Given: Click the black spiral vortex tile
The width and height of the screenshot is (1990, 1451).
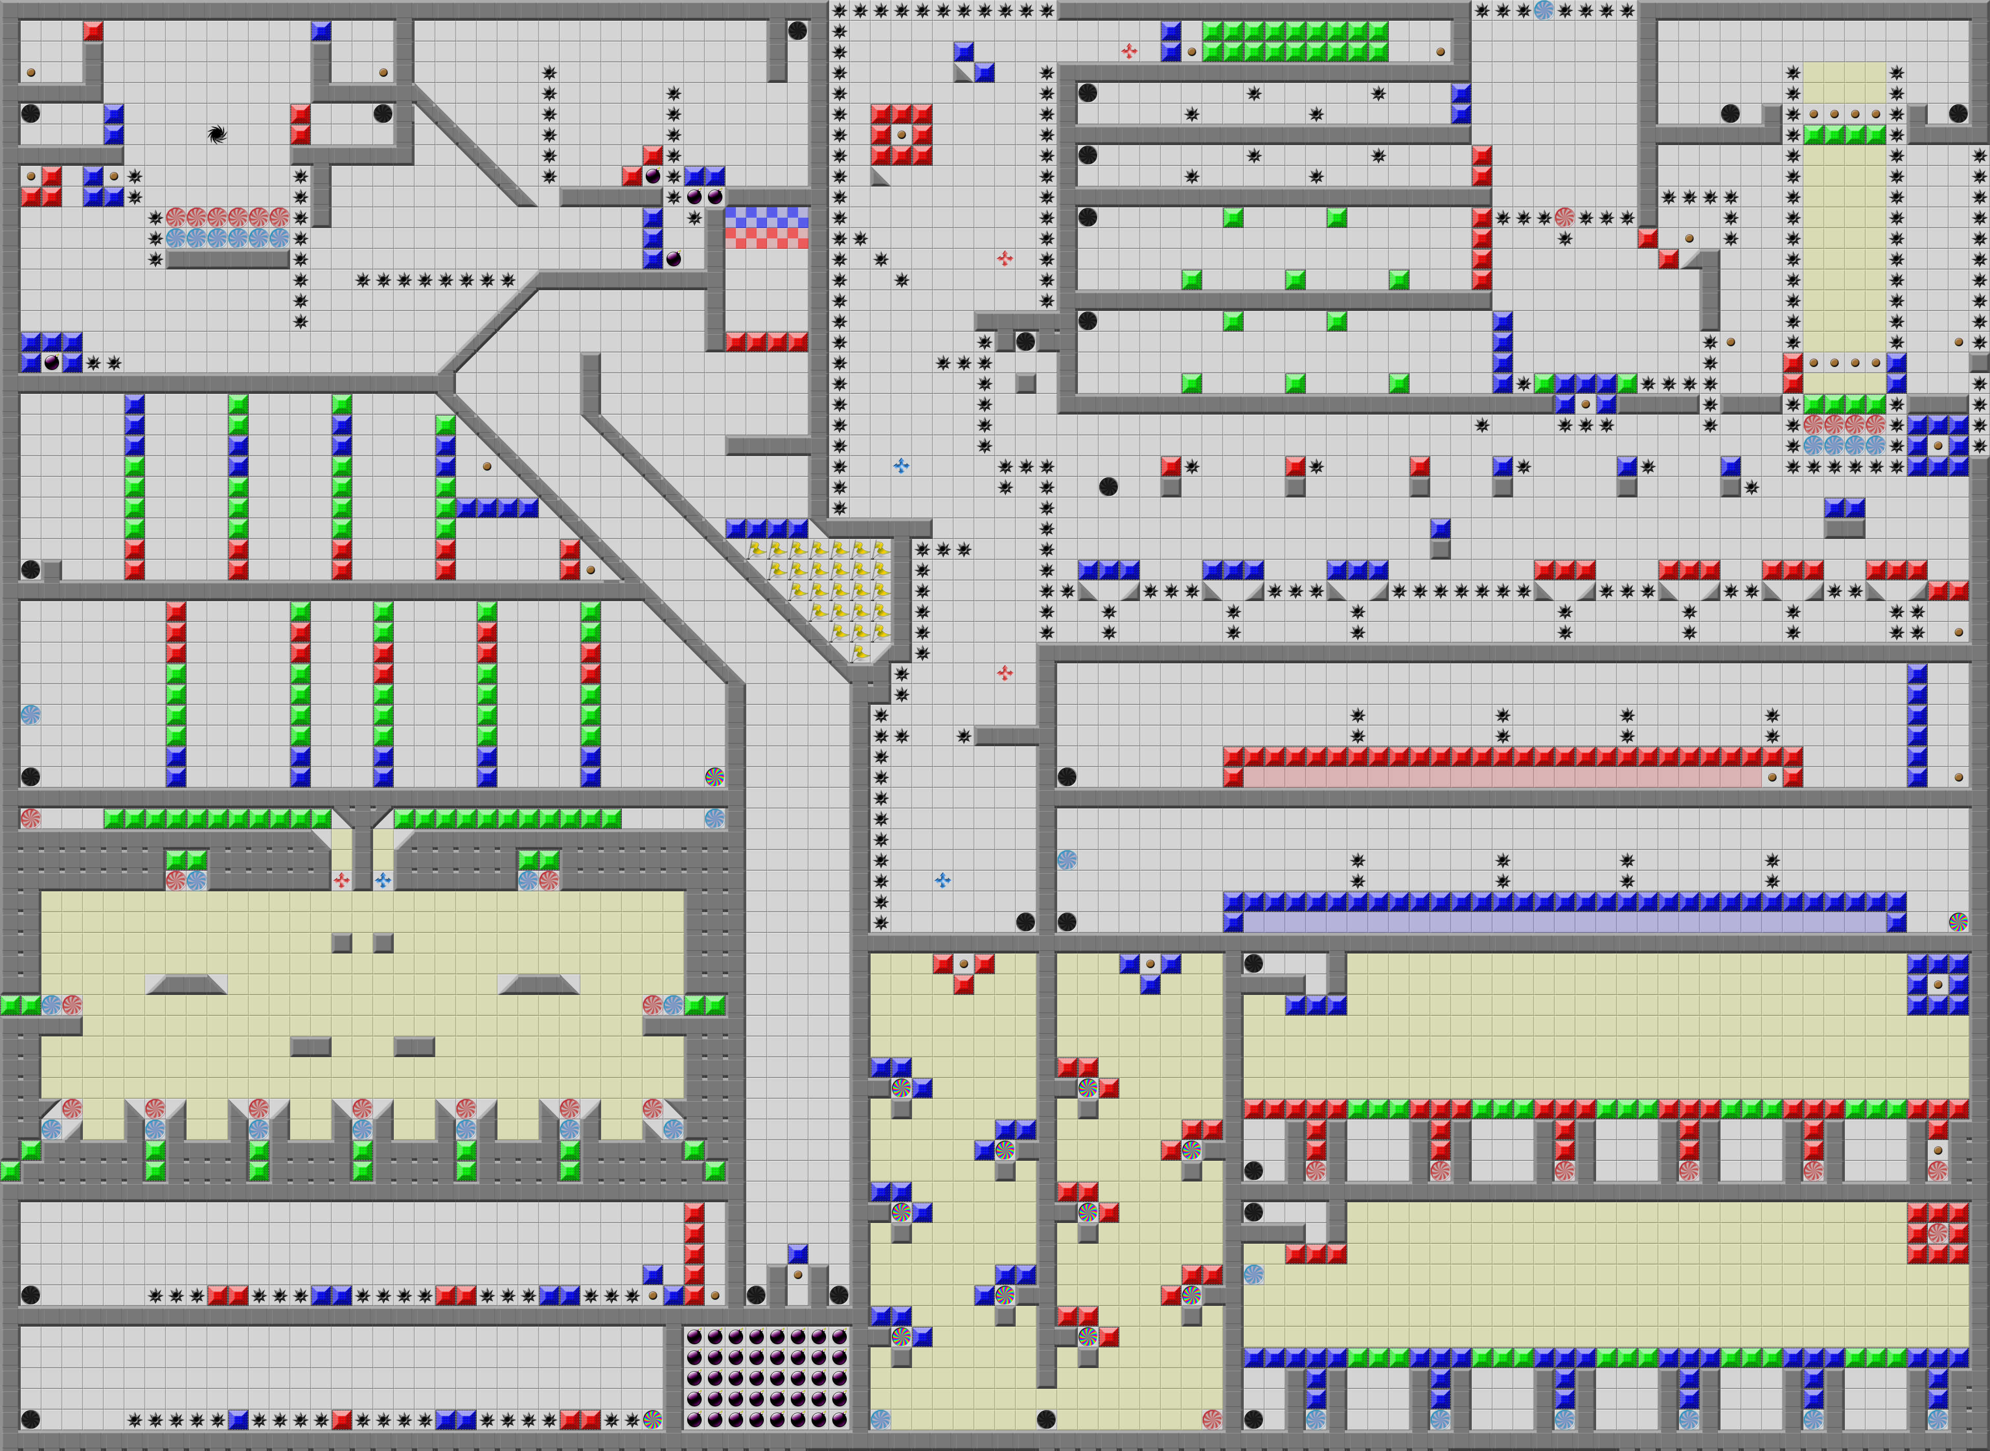Looking at the screenshot, I should point(218,134).
